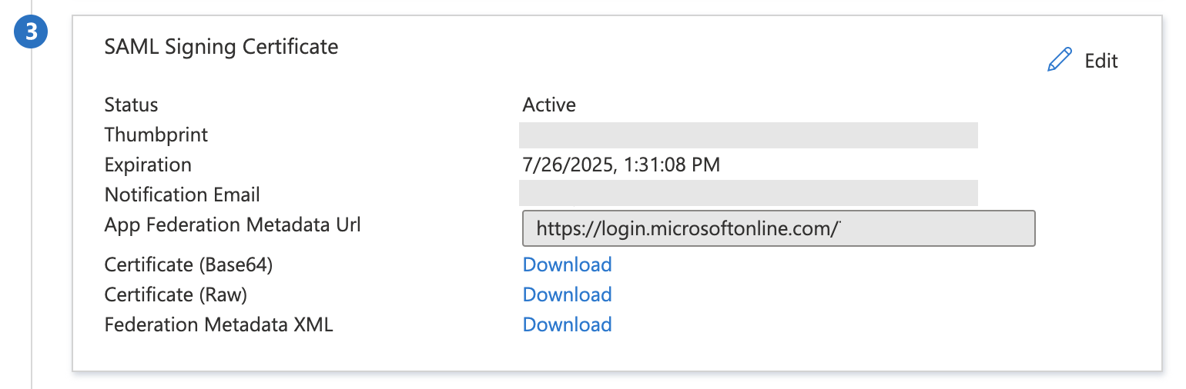The height and width of the screenshot is (389, 1186).
Task: Click the 'Federation Metadata XML' label
Action: tap(219, 324)
